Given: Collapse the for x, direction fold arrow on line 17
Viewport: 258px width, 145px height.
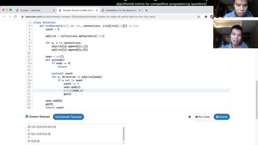Looking at the screenshot, I should point(31,77).
